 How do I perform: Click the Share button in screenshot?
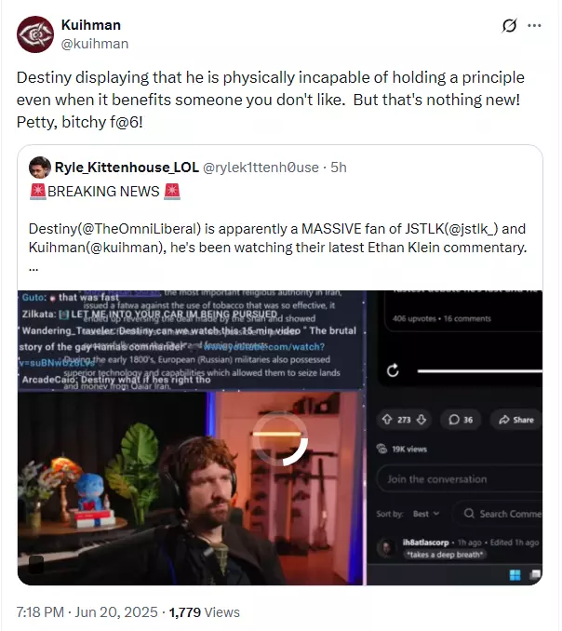click(x=516, y=420)
